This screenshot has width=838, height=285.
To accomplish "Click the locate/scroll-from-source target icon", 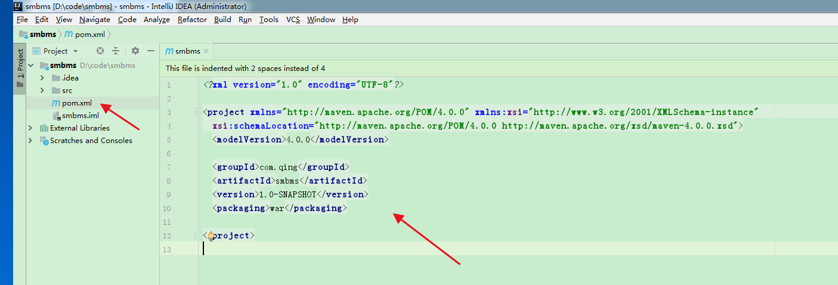I will pos(100,51).
